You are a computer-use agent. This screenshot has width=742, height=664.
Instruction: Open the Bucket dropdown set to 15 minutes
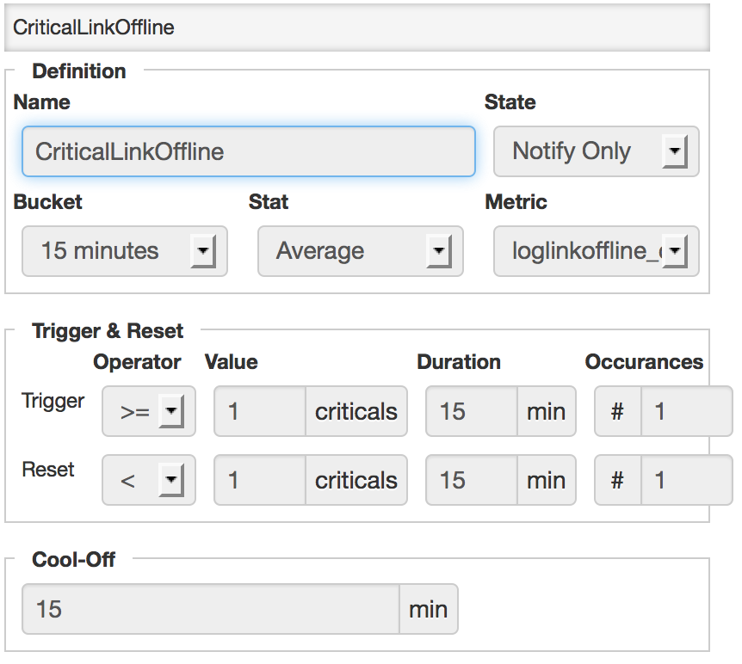click(124, 251)
